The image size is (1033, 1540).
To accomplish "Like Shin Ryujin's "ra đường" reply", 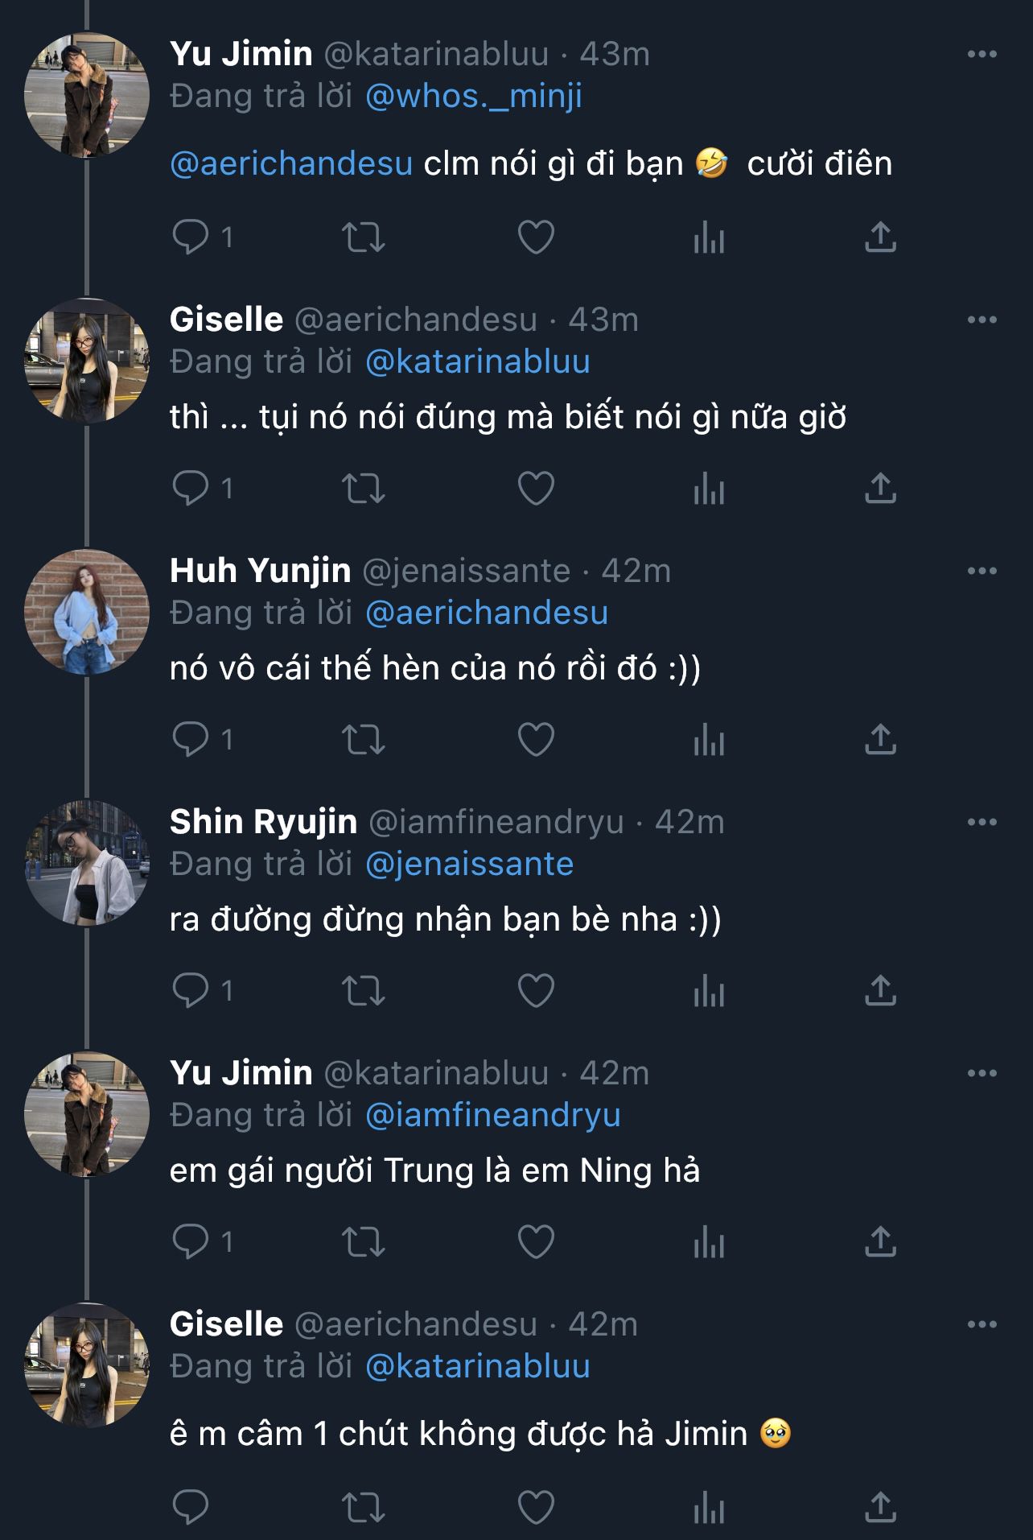I will point(536,991).
